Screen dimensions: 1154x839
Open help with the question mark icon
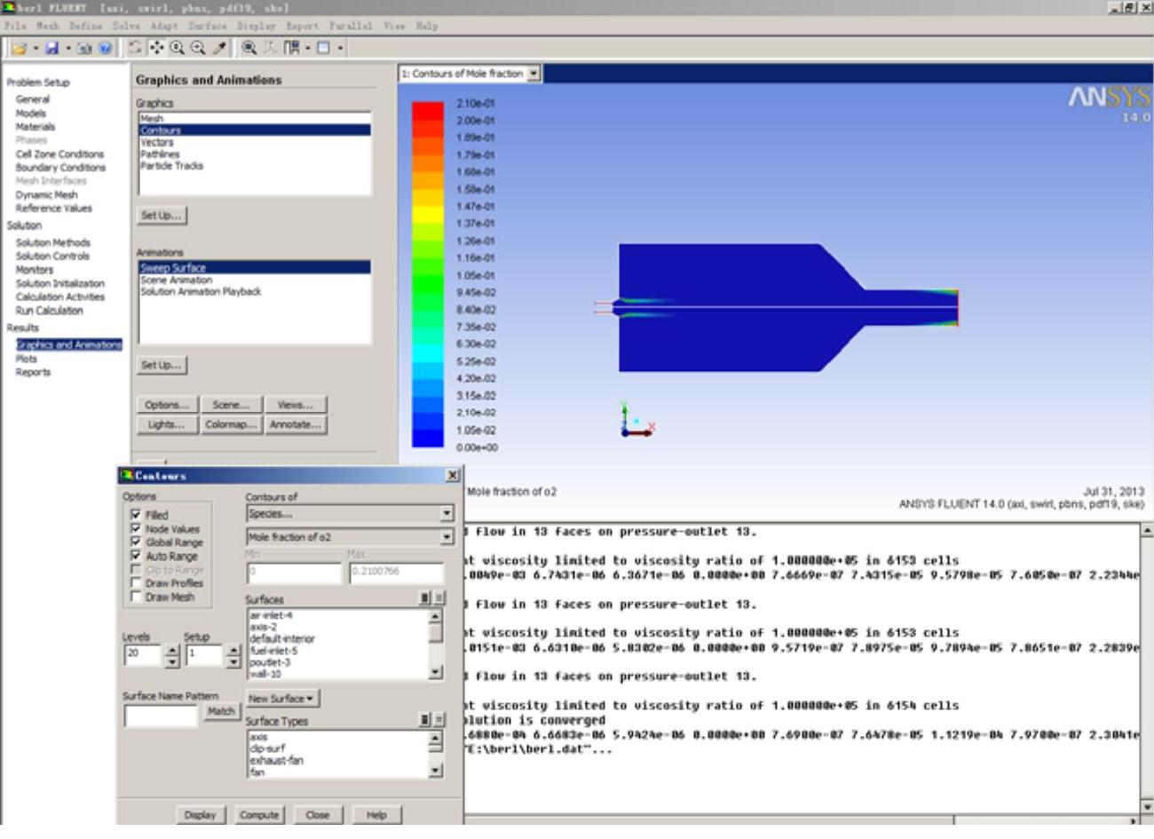click(x=105, y=48)
